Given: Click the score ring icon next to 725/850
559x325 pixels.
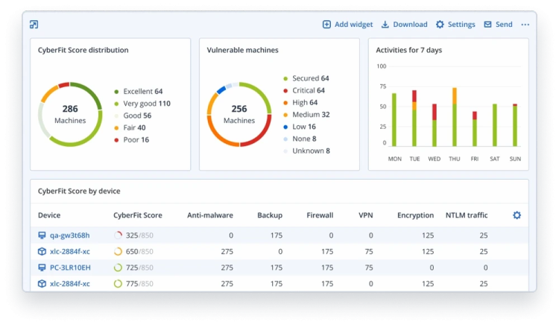Looking at the screenshot, I should [118, 268].
